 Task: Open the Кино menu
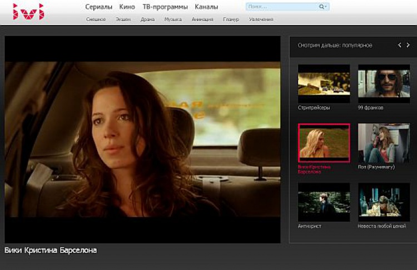pyautogui.click(x=127, y=7)
